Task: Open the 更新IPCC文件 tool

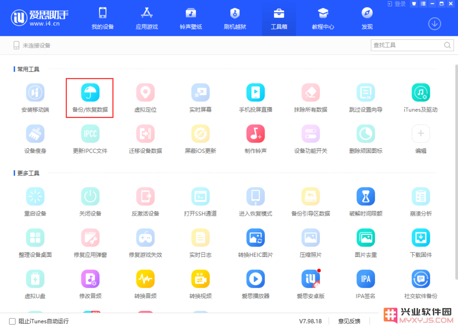Action: [x=90, y=139]
